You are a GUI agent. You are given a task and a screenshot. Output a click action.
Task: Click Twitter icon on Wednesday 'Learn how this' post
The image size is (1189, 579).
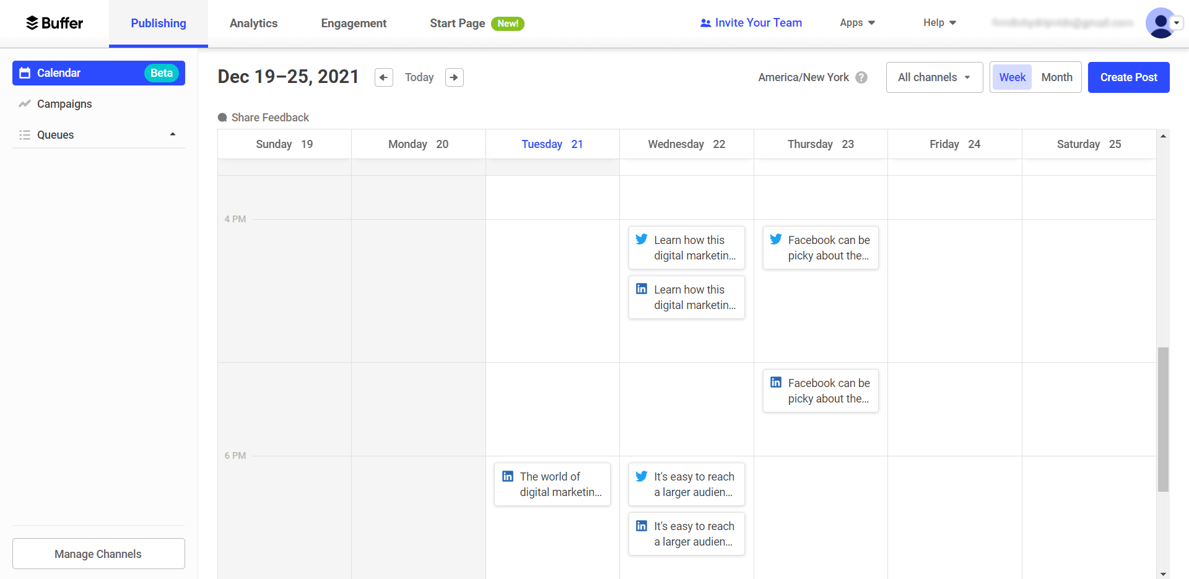click(642, 239)
